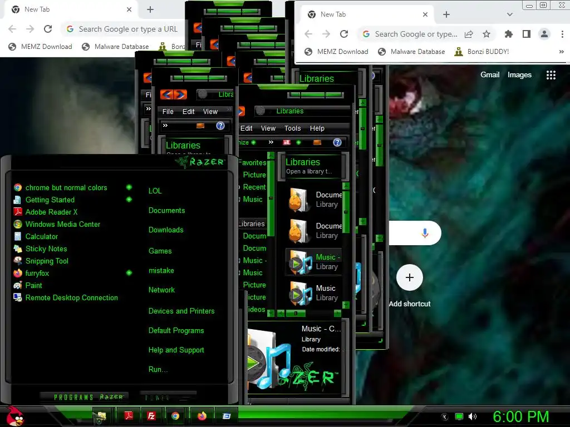Screen dimensions: 570x427
Task: Open profile avatar in right Chrome
Action: [x=544, y=34]
